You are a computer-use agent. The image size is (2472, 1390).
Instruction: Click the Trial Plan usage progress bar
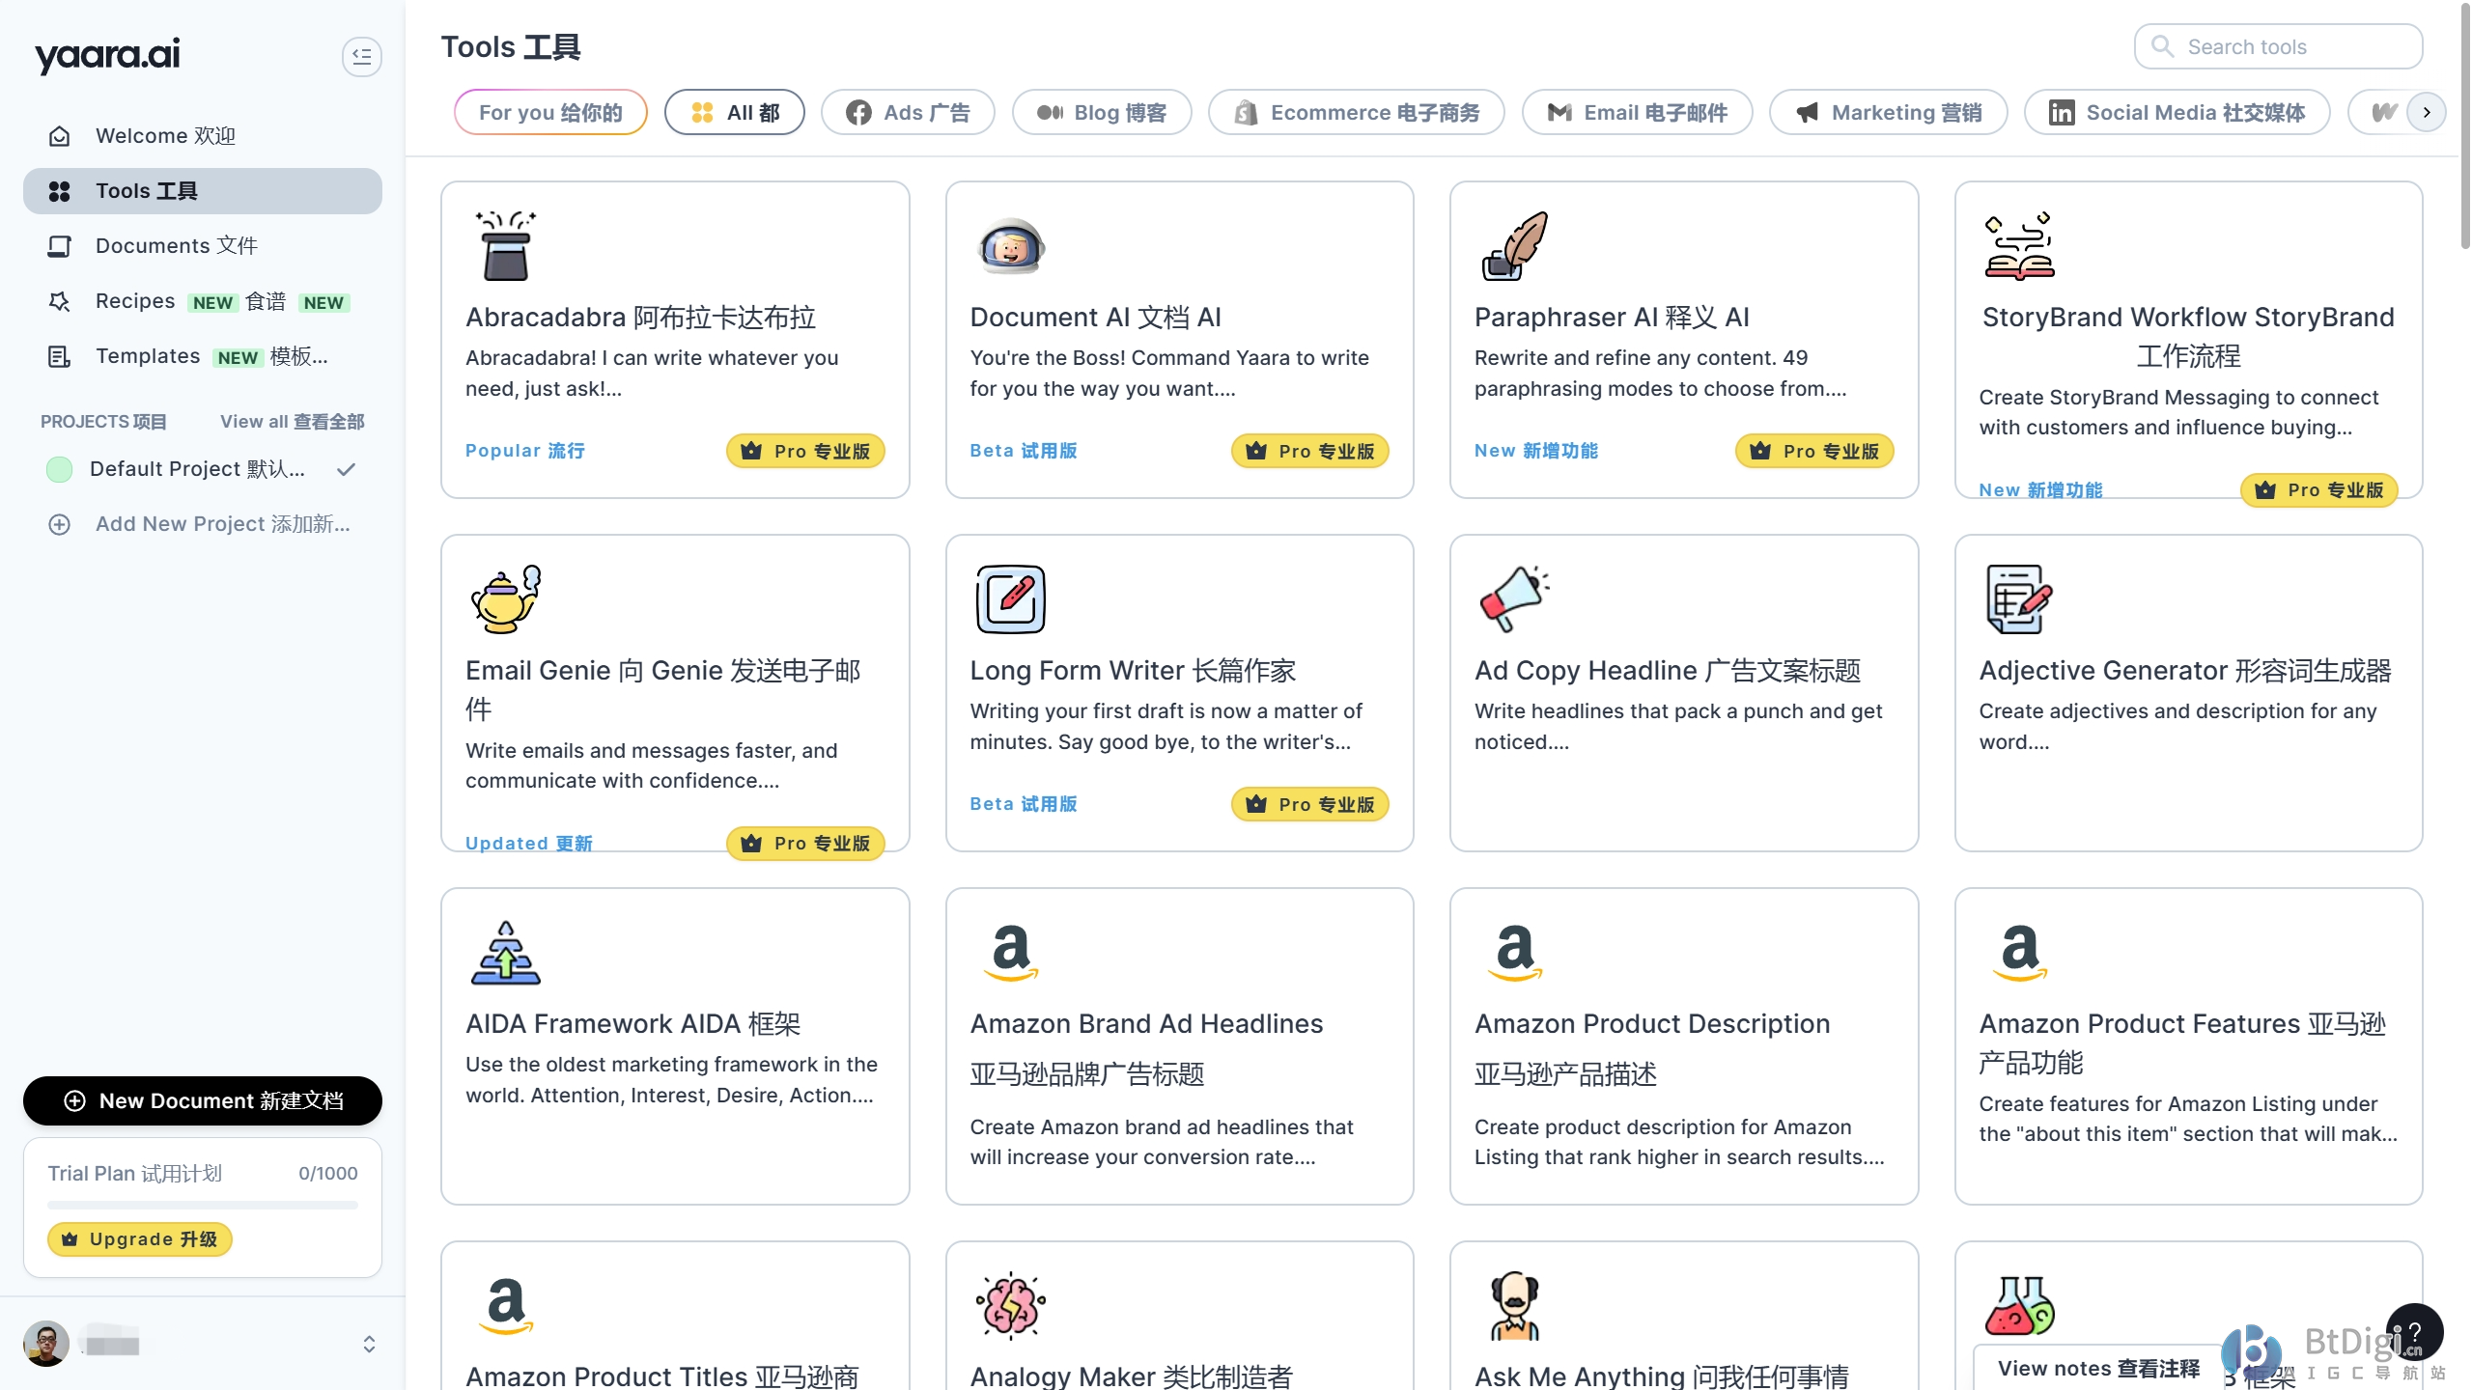[x=203, y=1205]
